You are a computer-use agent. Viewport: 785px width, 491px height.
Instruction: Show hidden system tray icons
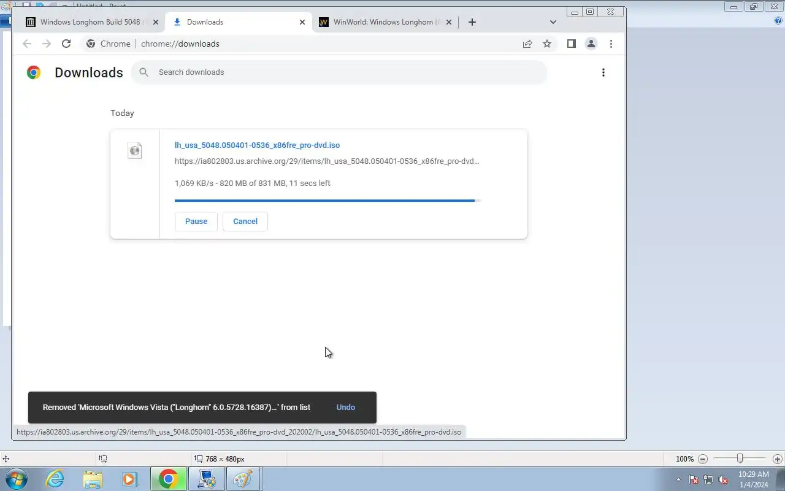point(678,479)
